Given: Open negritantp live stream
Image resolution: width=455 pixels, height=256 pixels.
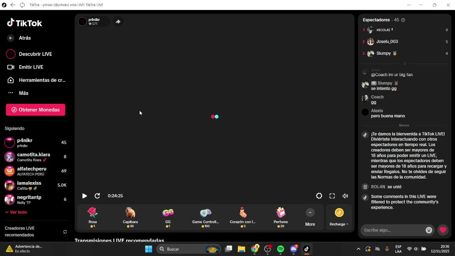Looking at the screenshot, I should pos(35,199).
